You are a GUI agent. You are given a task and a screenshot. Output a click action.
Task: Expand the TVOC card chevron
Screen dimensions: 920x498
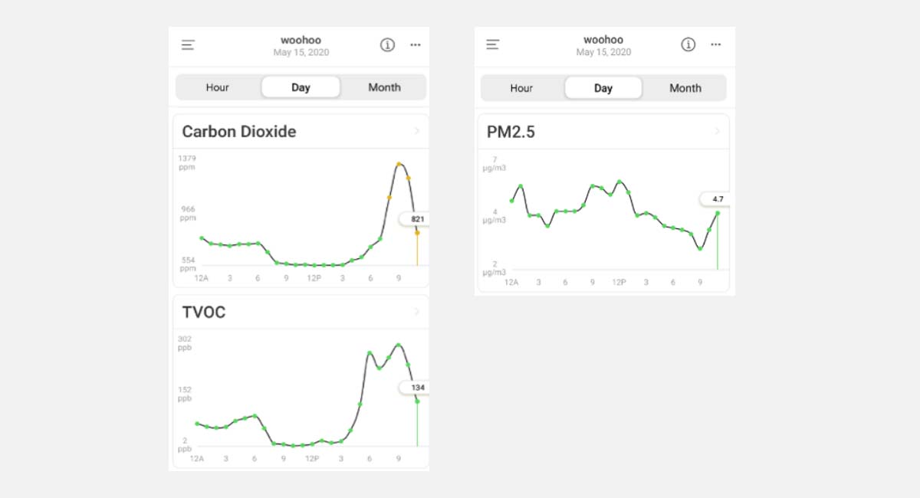click(417, 312)
